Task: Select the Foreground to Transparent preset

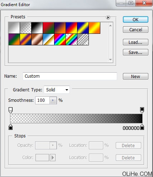Action: click(x=25, y=28)
